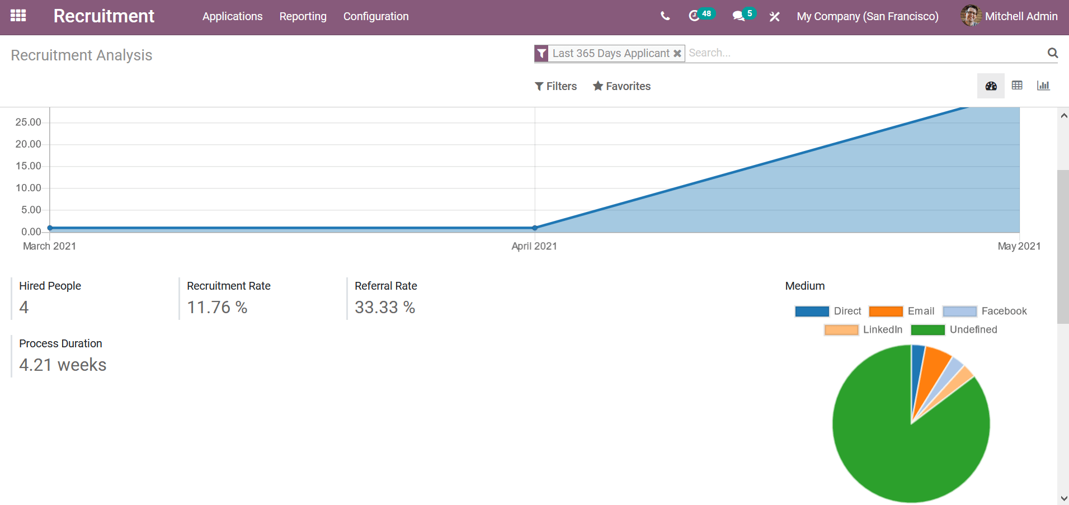1069x505 pixels.
Task: Open the My Company (San Francisco) switcher
Action: pyautogui.click(x=867, y=16)
